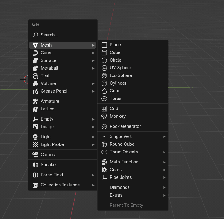
Task: Expand the Curve submenu arrow
Action: point(93,53)
